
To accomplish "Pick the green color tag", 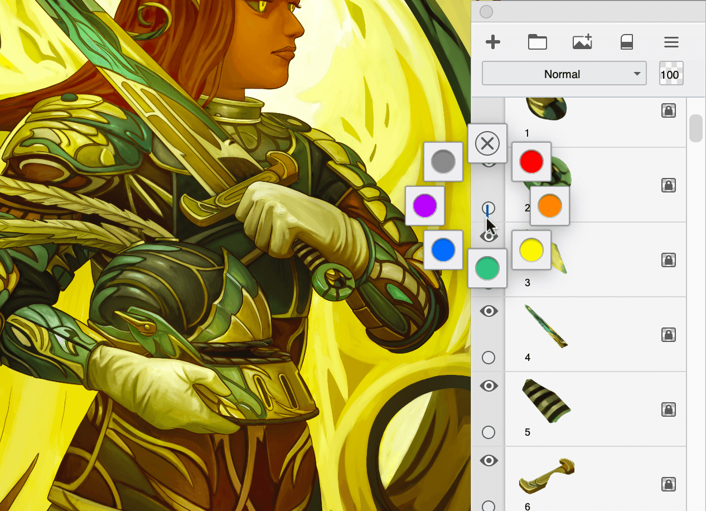I will [x=487, y=268].
